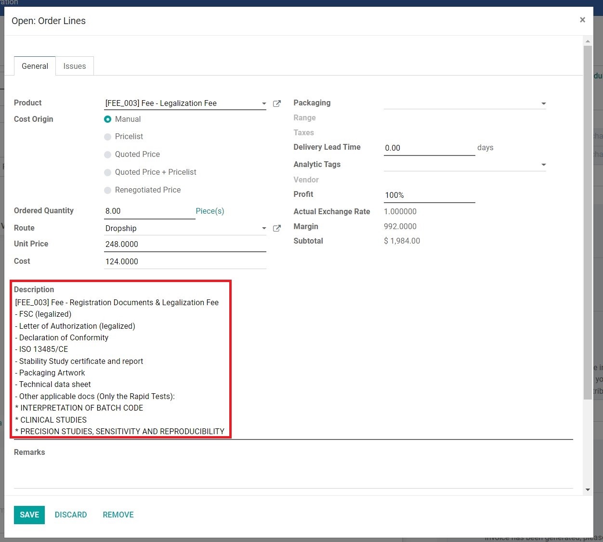Open external link for Product field
This screenshot has width=603, height=542.
(277, 103)
